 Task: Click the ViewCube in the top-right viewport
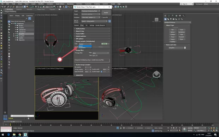click(156, 20)
